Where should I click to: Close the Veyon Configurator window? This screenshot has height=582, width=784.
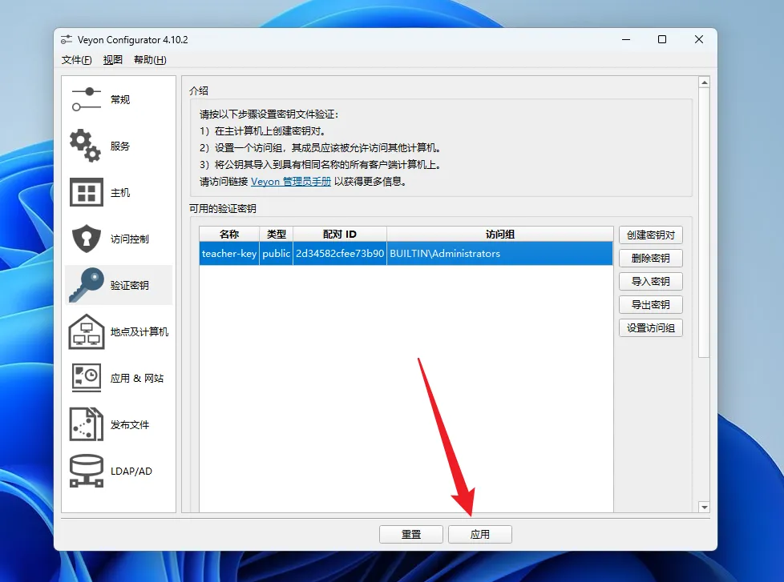tap(699, 39)
